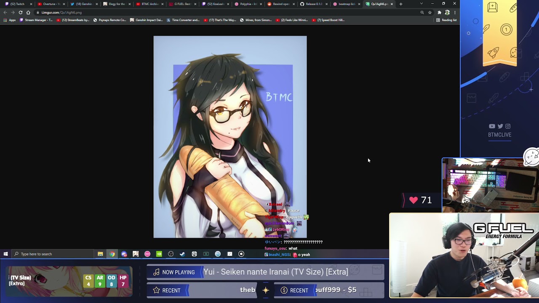Open Steam from the taskbar
539x303 pixels.
click(x=182, y=254)
